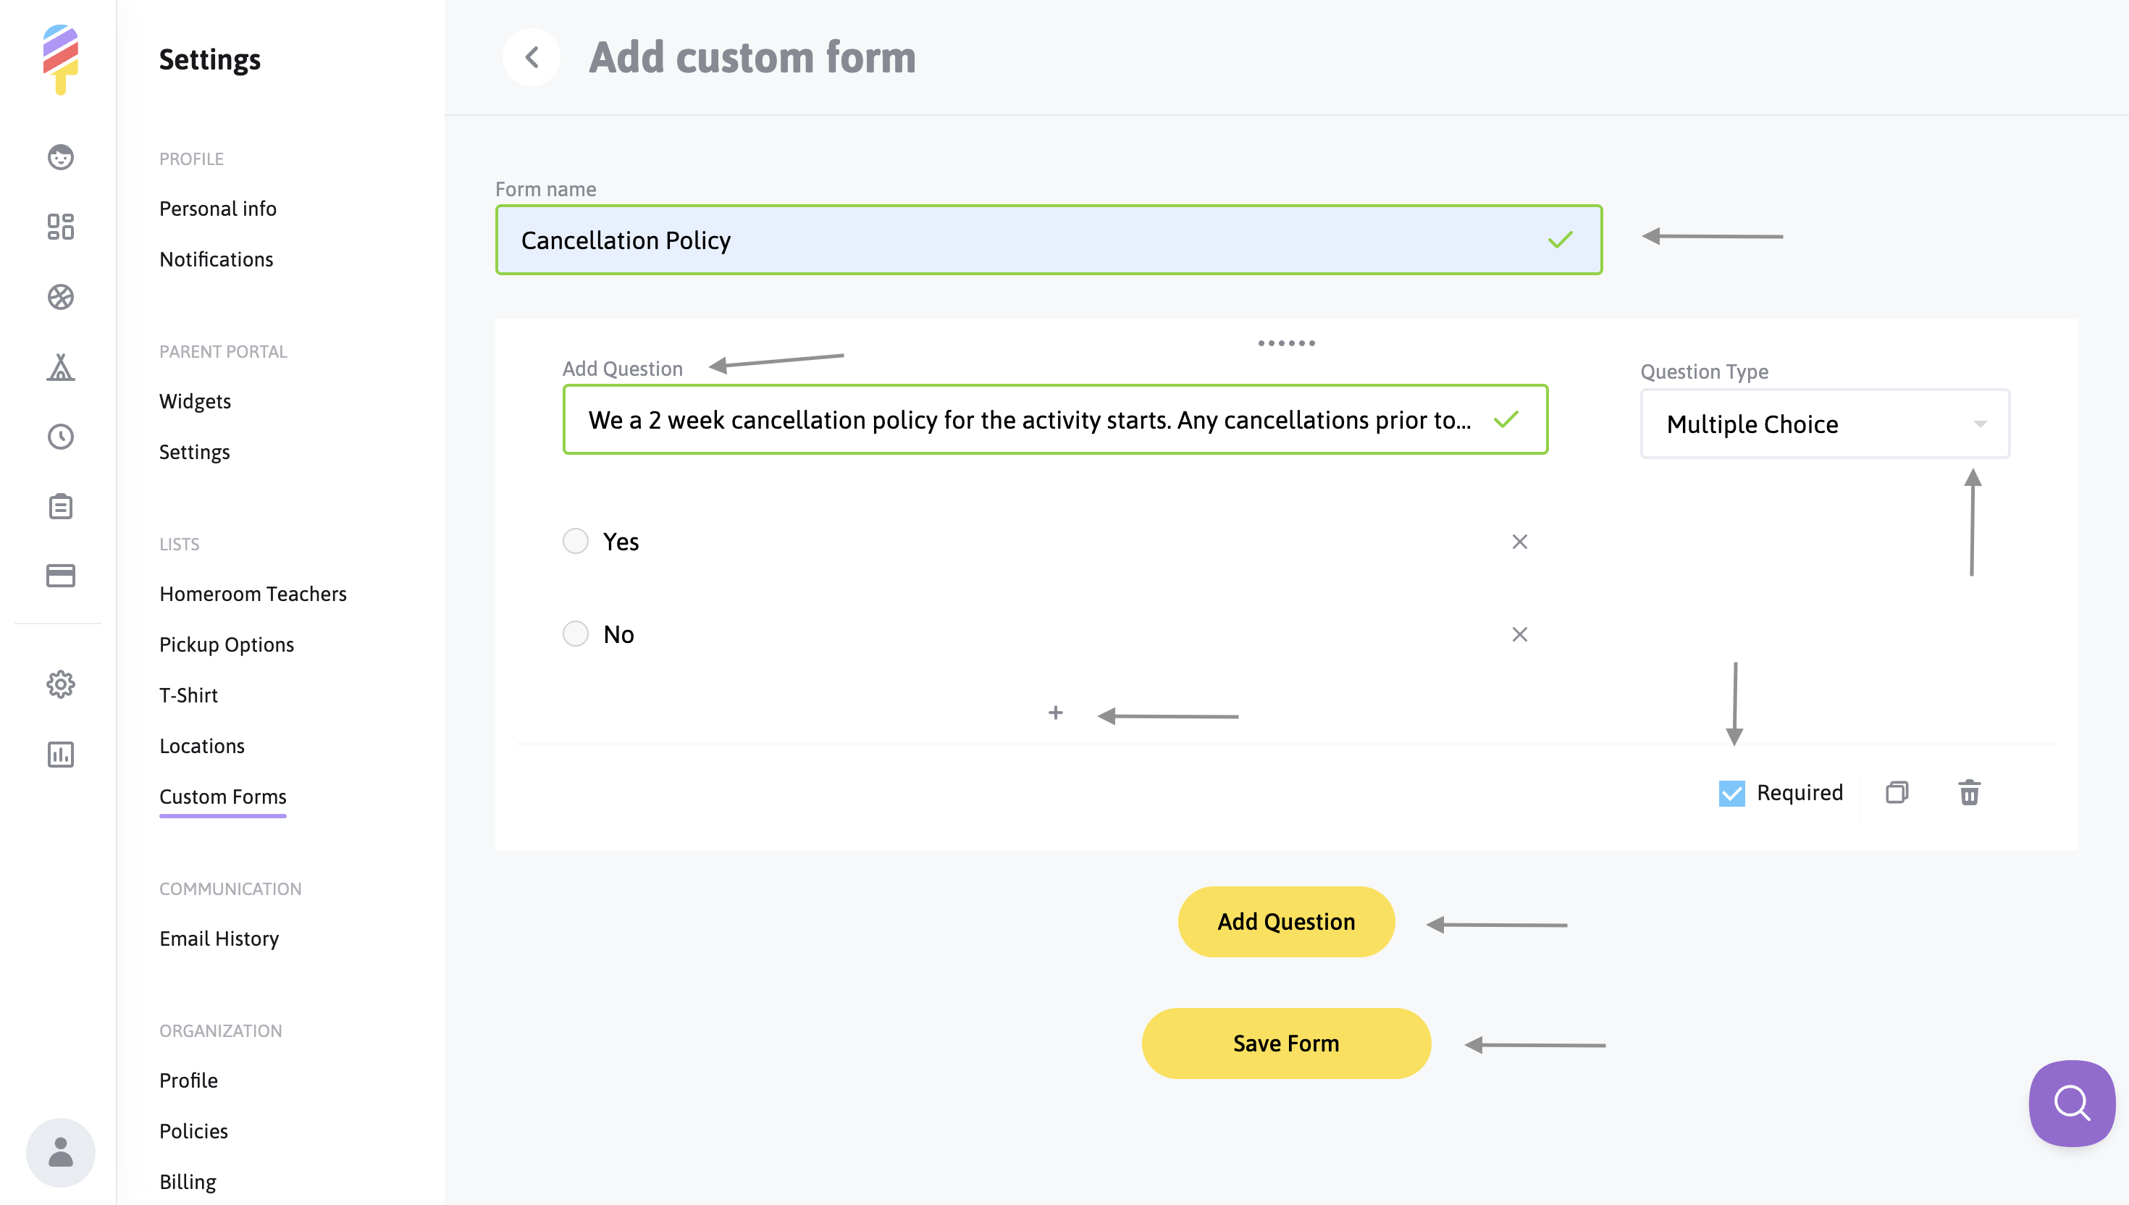The width and height of the screenshot is (2129, 1205).
Task: Delete the question with trash icon
Action: [x=1969, y=792]
